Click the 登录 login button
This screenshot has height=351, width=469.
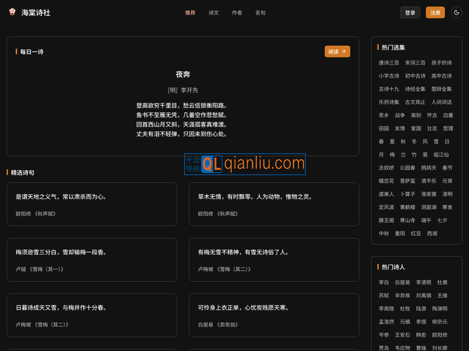(410, 12)
